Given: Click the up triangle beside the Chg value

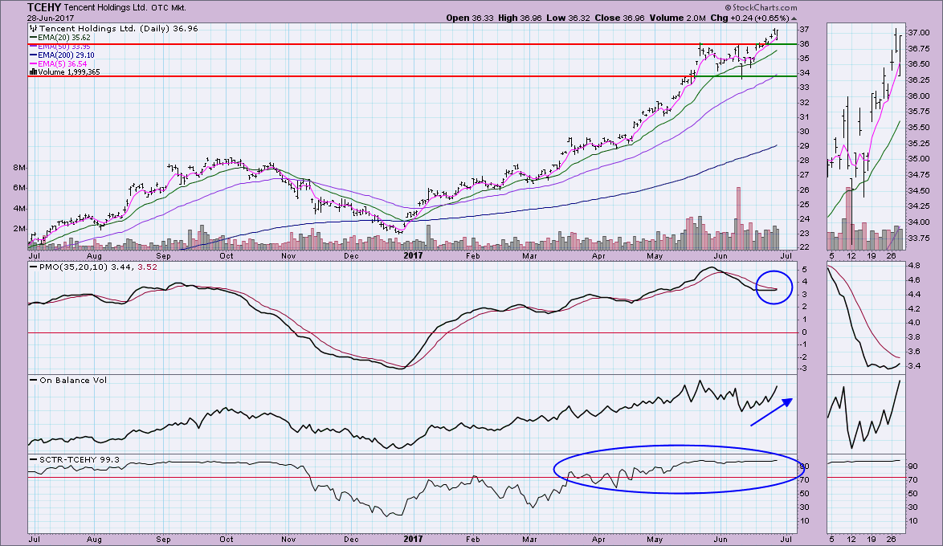Looking at the screenshot, I should [794, 18].
